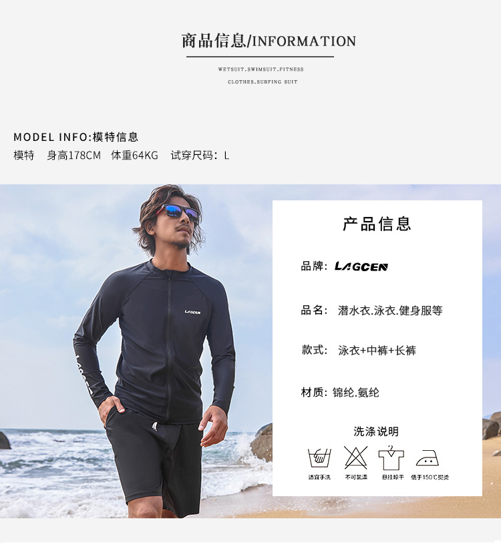Screen dimensions: 501x543
Task: Click the 锦纶.氨纶 material text
Action: [x=356, y=392]
